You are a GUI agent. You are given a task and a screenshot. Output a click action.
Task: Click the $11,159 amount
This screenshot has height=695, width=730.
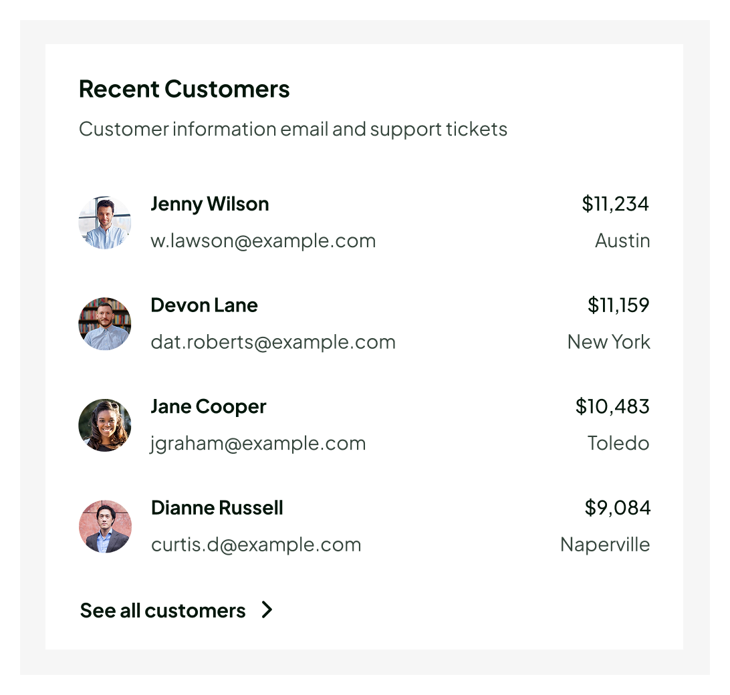[x=618, y=305]
